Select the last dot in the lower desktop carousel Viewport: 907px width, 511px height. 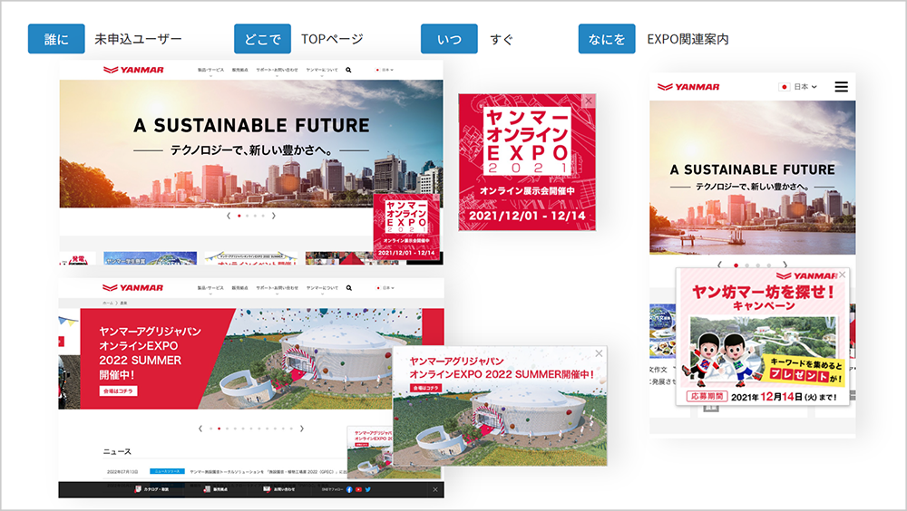coord(291,429)
